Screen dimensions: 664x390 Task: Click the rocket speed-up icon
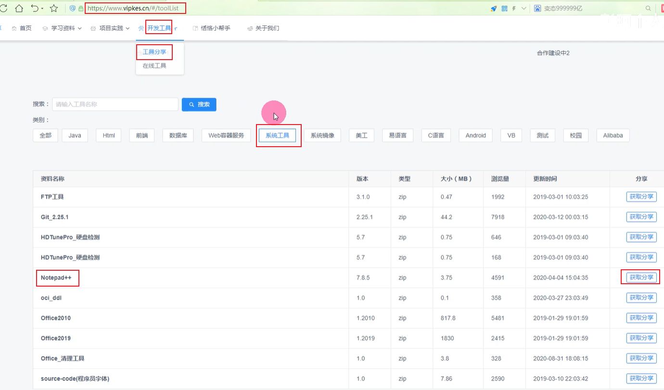[493, 8]
